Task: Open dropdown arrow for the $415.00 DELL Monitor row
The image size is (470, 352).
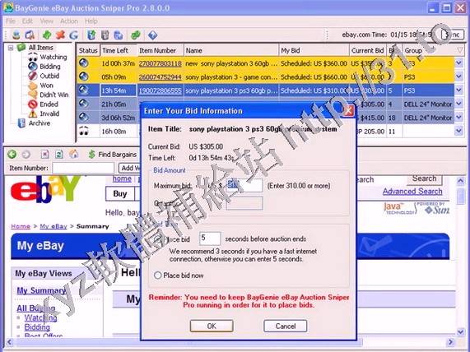Action: tap(458, 118)
